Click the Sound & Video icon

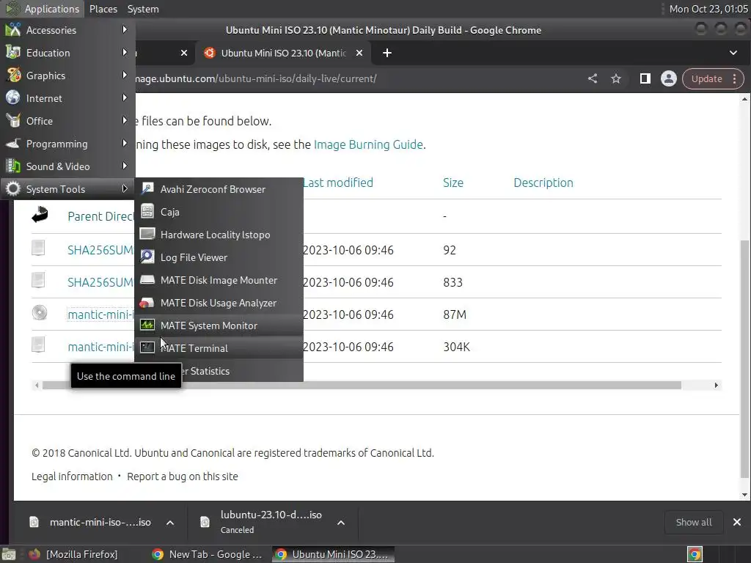coord(13,166)
